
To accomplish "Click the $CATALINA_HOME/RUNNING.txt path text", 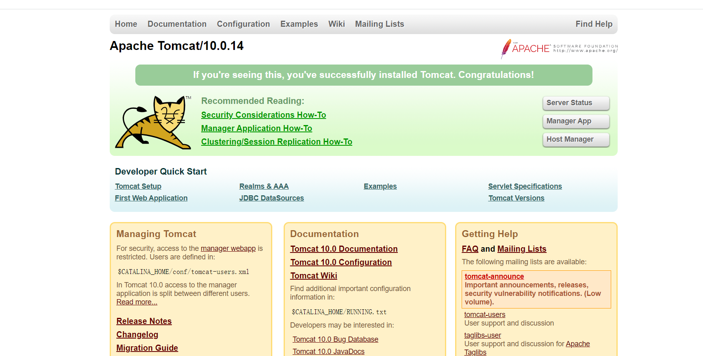I will click(x=339, y=312).
